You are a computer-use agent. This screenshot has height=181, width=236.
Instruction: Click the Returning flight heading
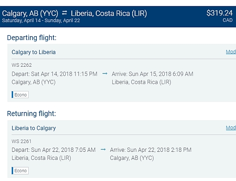pyautogui.click(x=32, y=114)
